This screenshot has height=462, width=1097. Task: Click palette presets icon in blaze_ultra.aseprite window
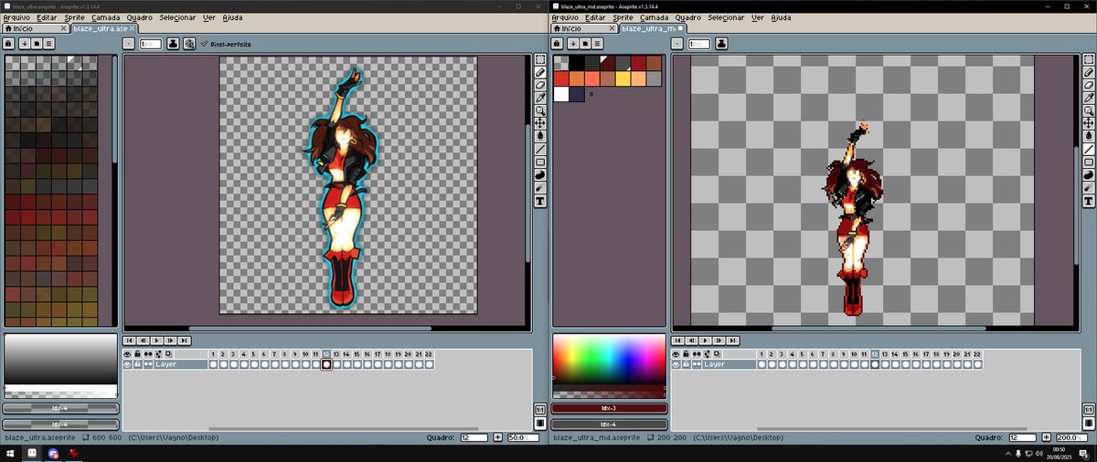point(37,43)
